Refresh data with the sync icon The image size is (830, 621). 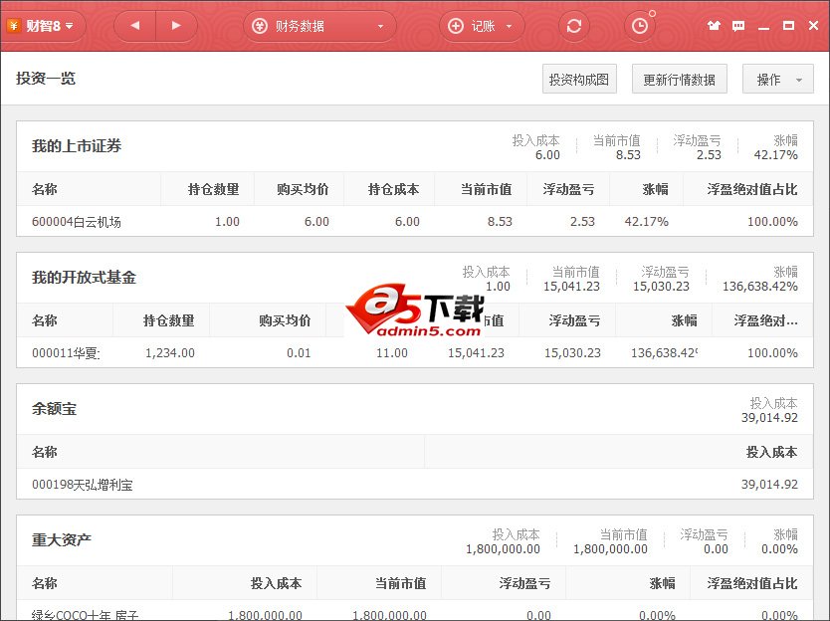574,26
